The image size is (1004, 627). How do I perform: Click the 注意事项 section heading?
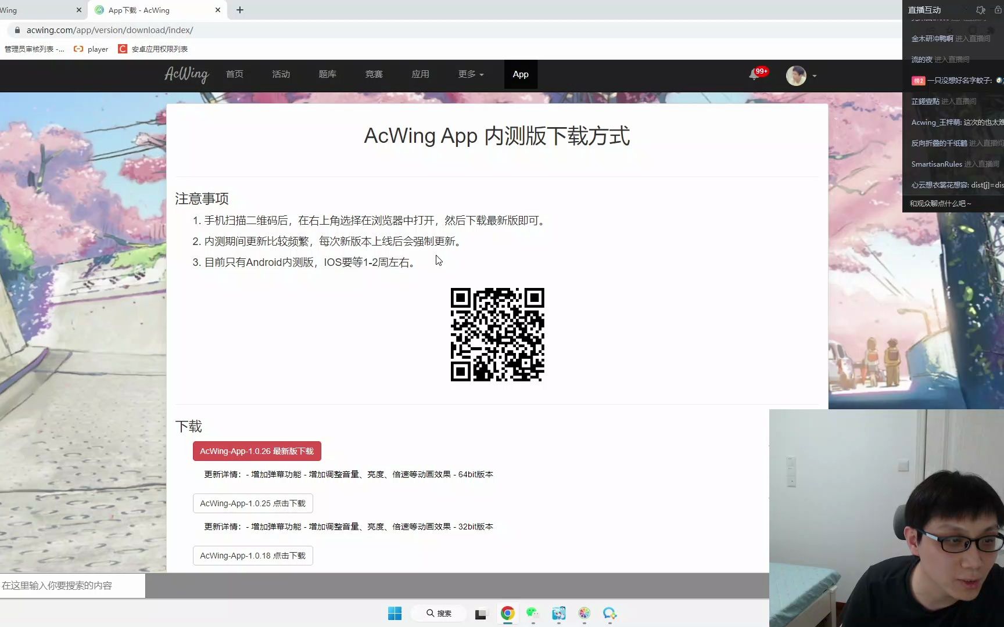(202, 199)
